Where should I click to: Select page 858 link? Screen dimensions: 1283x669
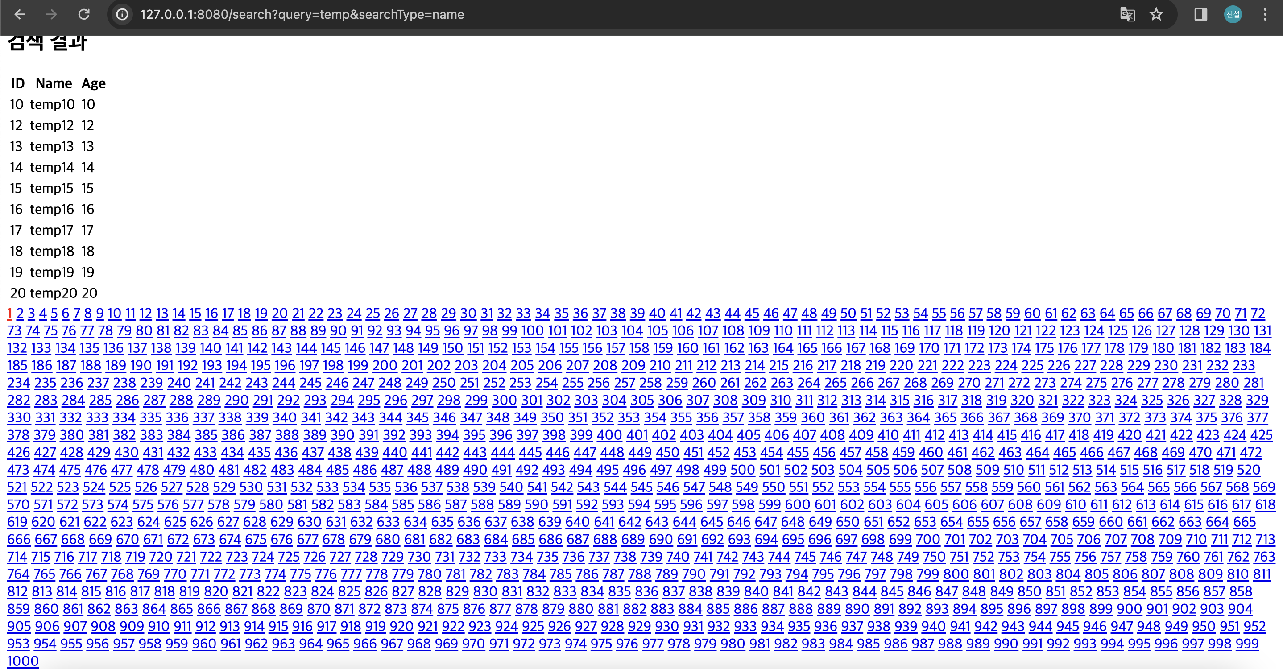pyautogui.click(x=1240, y=592)
